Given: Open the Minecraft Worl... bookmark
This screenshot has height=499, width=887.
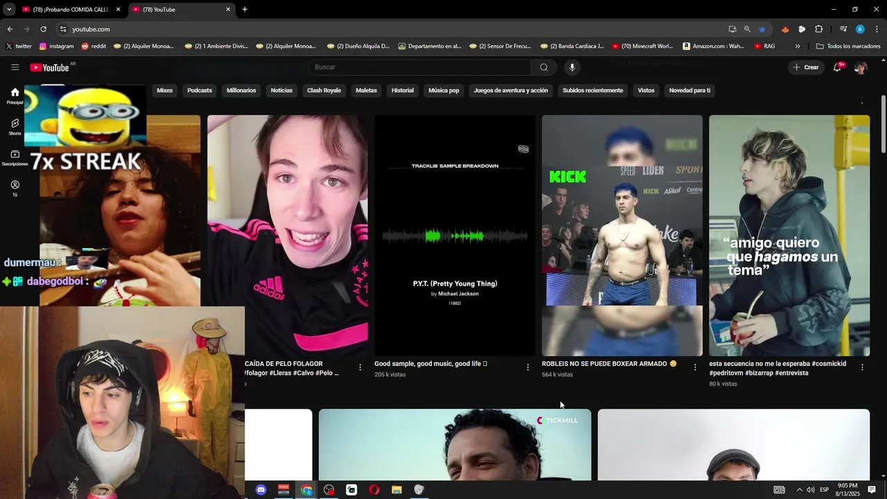Looking at the screenshot, I should pyautogui.click(x=642, y=46).
